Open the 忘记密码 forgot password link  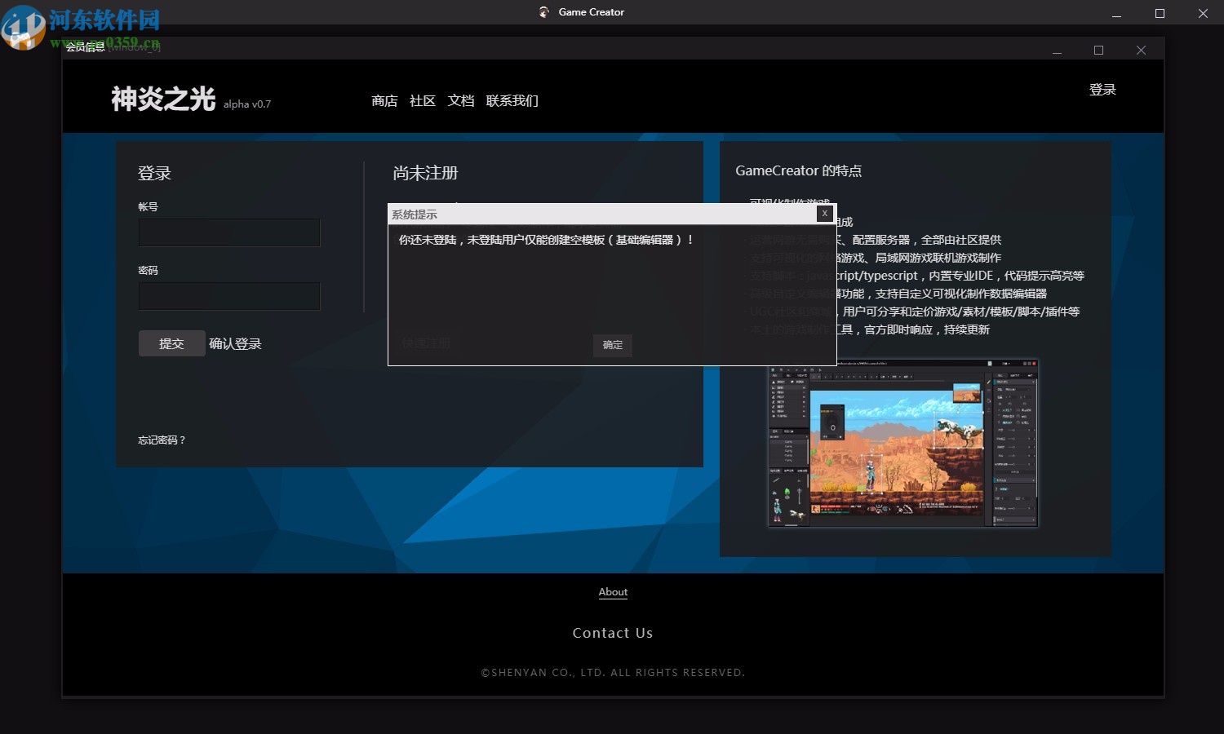pos(162,440)
